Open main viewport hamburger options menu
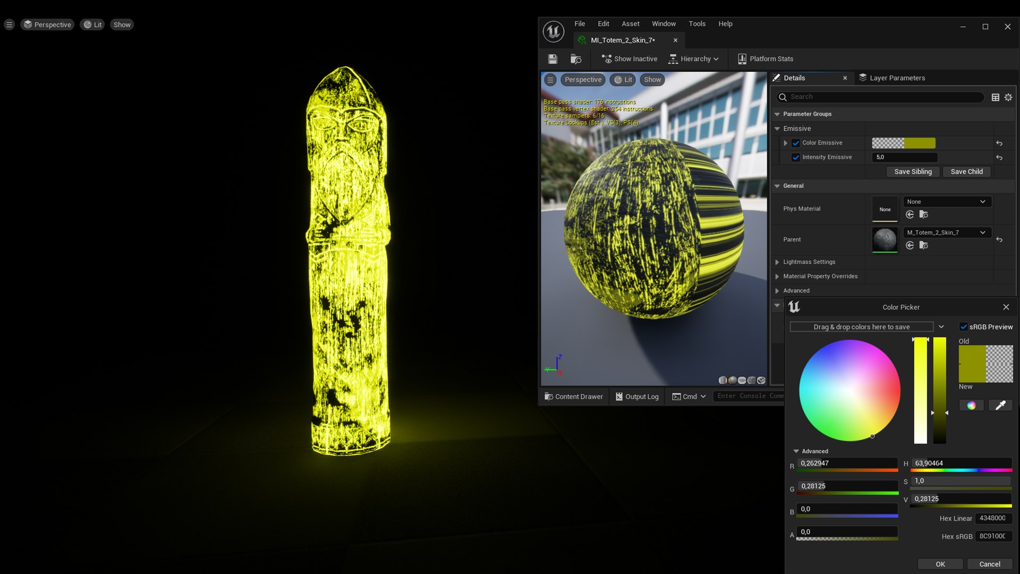1020x574 pixels. click(x=9, y=24)
